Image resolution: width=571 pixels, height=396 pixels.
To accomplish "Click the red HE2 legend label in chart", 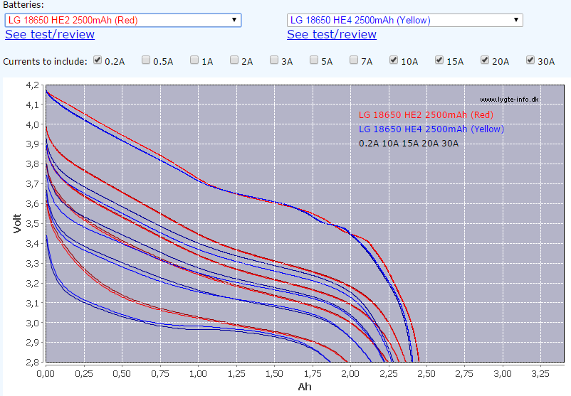I will [426, 115].
